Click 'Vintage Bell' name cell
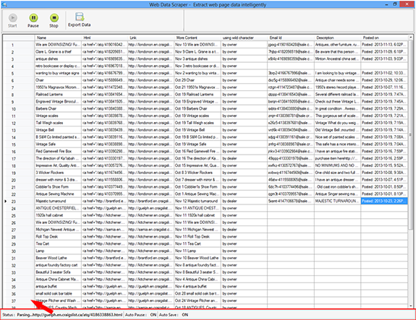 pyautogui.click(x=58, y=130)
